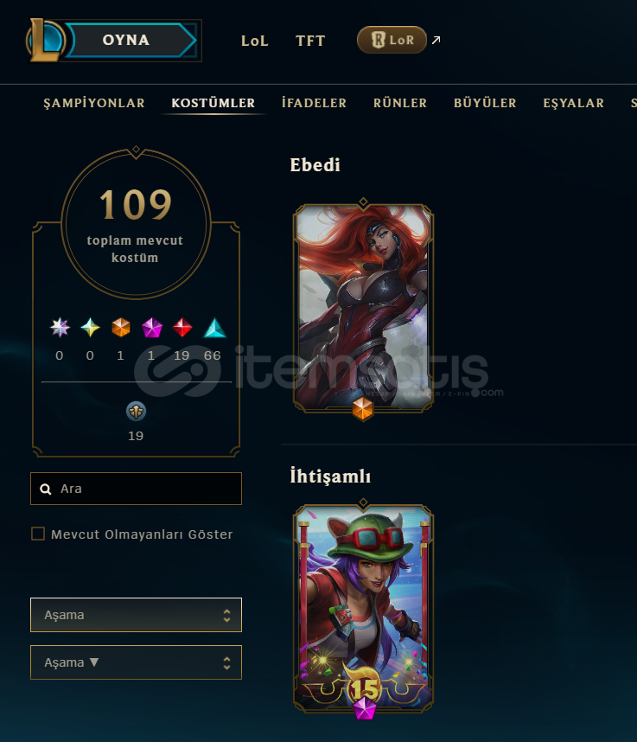Select the yellow-green sparkle tier gem
The image size is (637, 742).
click(x=91, y=327)
